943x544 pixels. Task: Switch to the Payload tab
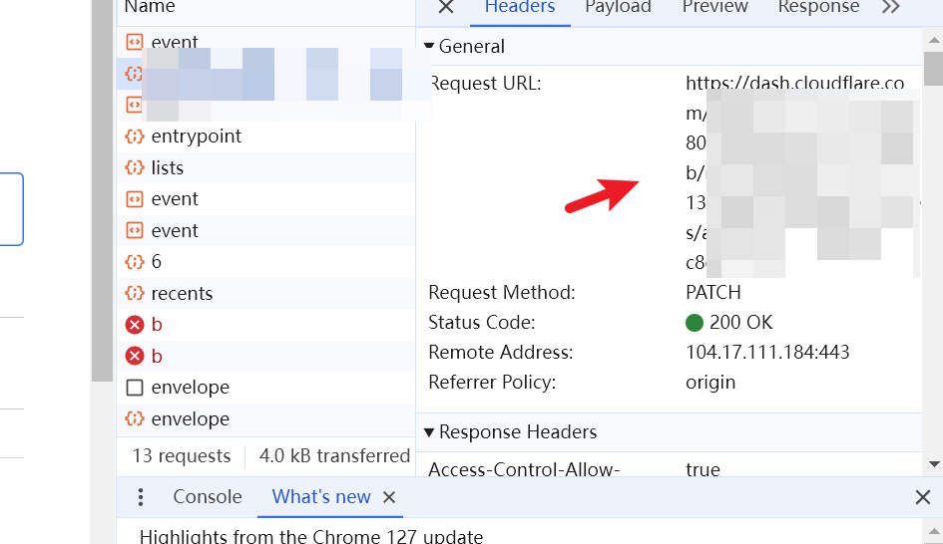click(x=618, y=7)
